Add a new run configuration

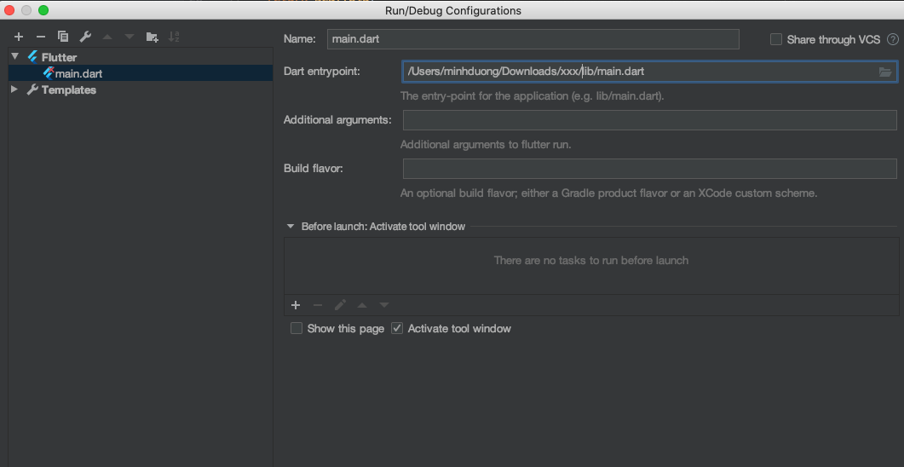click(19, 37)
